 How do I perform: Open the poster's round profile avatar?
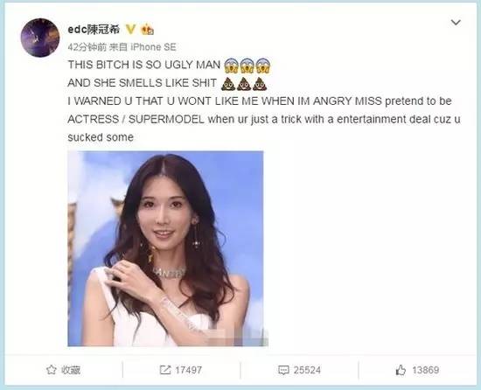pos(40,38)
